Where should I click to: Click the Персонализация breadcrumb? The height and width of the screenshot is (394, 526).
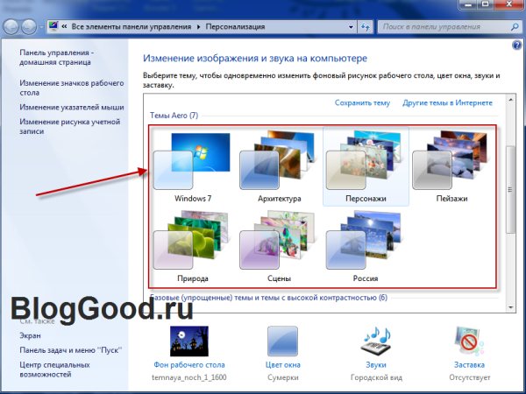pos(235,27)
